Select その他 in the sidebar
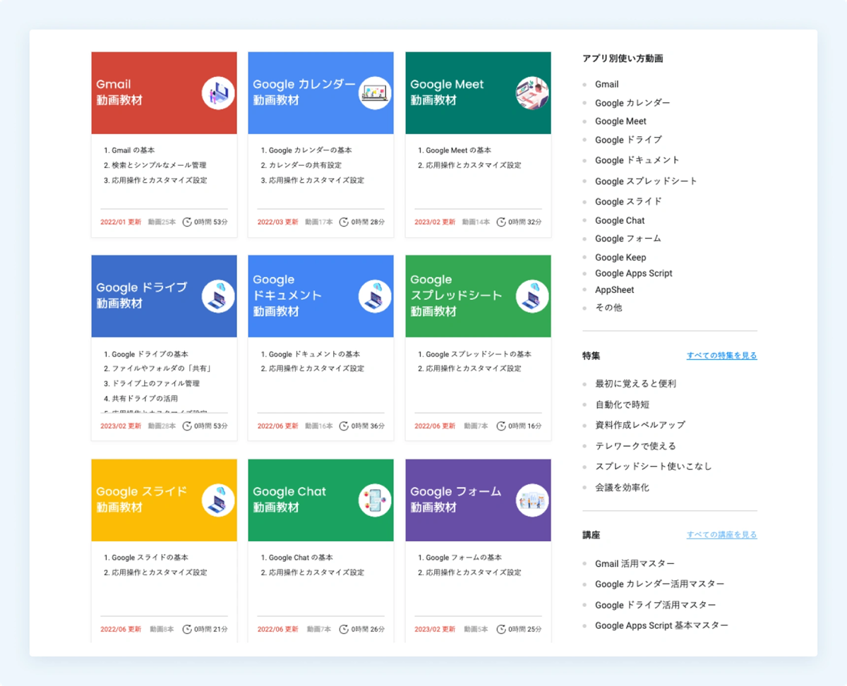Viewport: 847px width, 686px height. 607,307
